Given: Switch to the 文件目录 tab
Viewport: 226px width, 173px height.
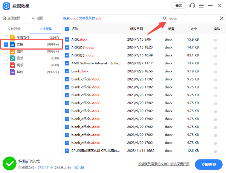Looking at the screenshot, I should pos(15,29).
